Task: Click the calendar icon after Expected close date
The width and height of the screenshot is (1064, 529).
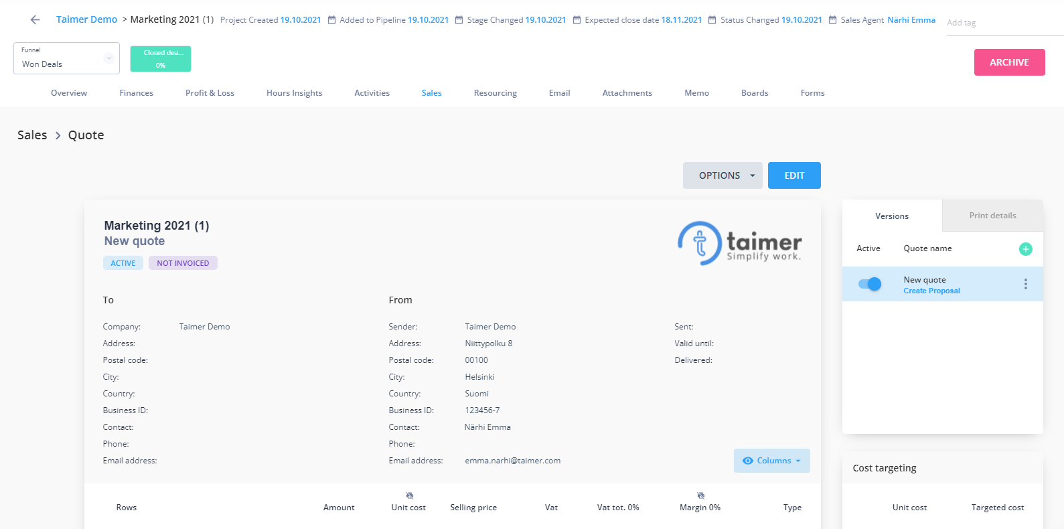Action: tap(712, 20)
